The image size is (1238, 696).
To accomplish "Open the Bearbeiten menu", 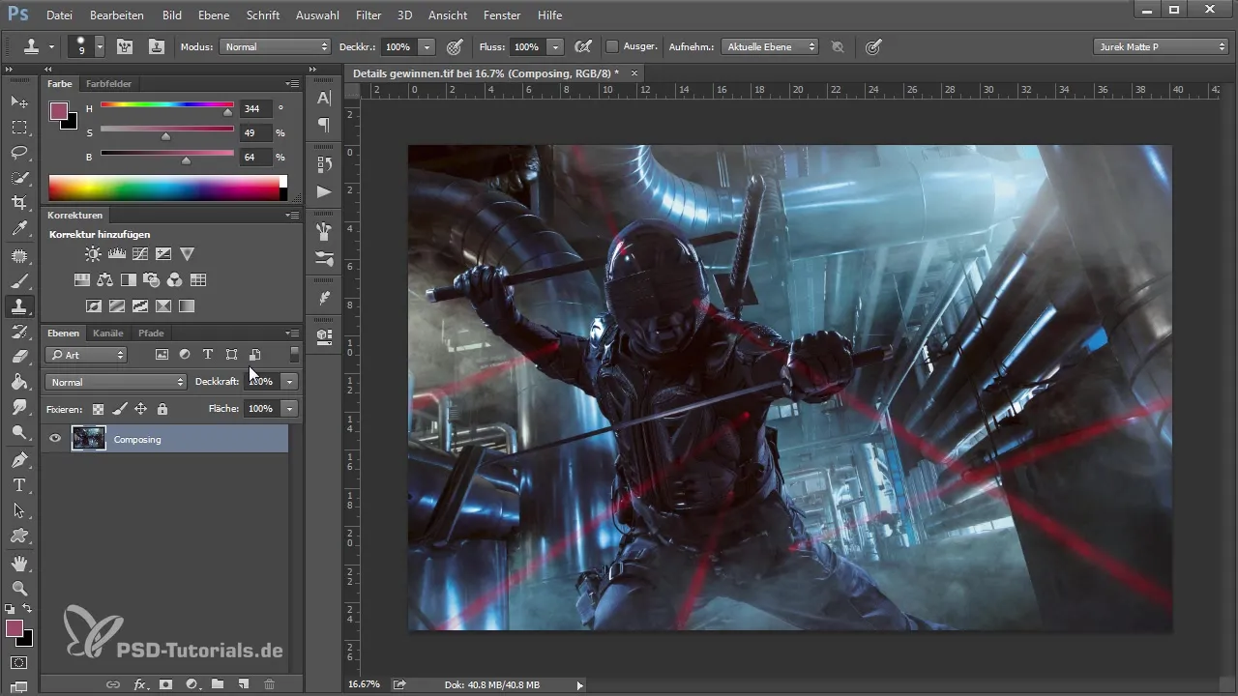I will point(116,15).
